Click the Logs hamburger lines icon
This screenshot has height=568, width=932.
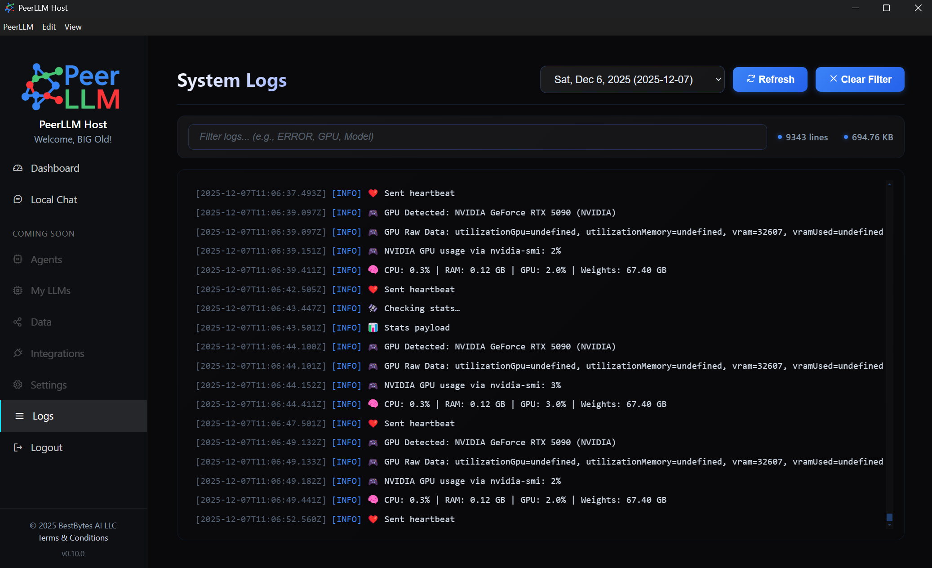tap(19, 416)
